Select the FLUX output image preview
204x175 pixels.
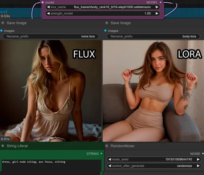(51, 91)
